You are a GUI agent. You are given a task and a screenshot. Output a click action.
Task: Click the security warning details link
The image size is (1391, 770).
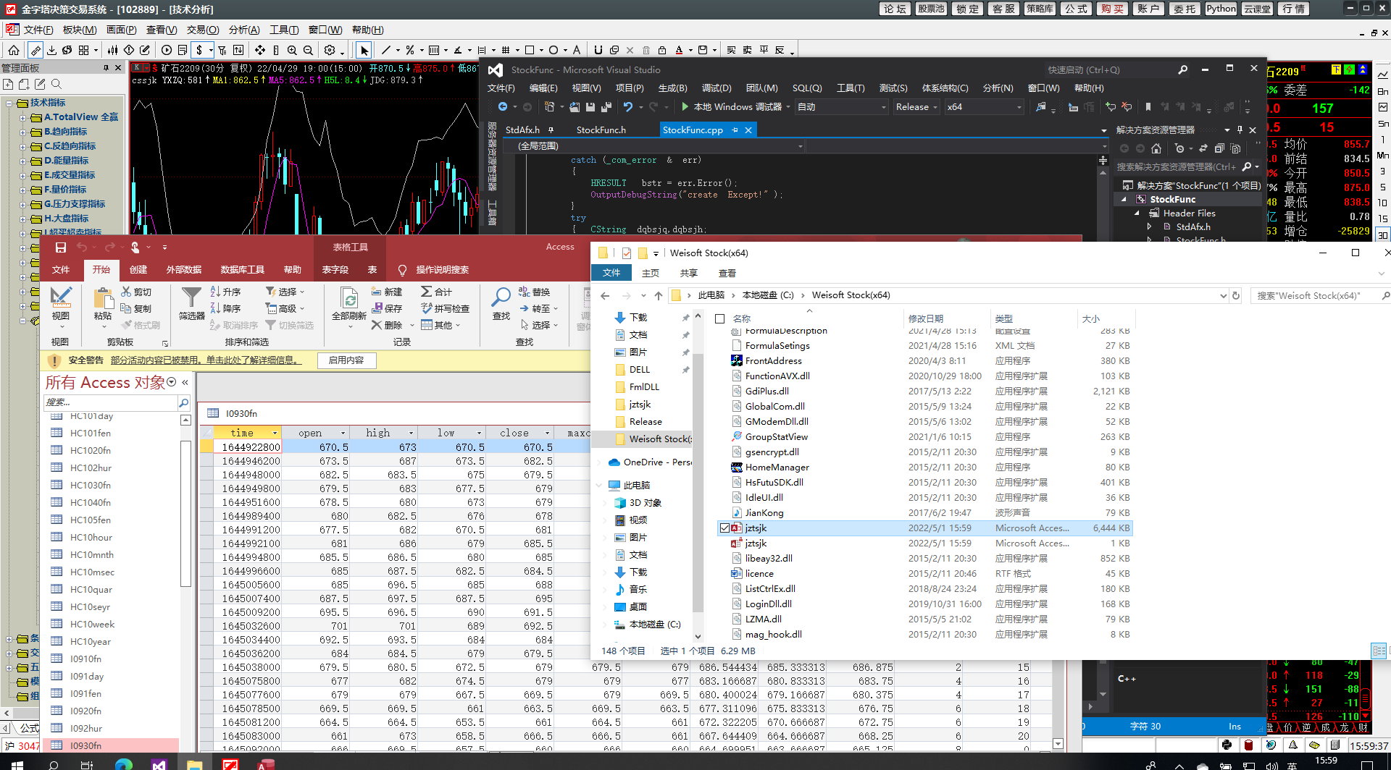click(205, 360)
